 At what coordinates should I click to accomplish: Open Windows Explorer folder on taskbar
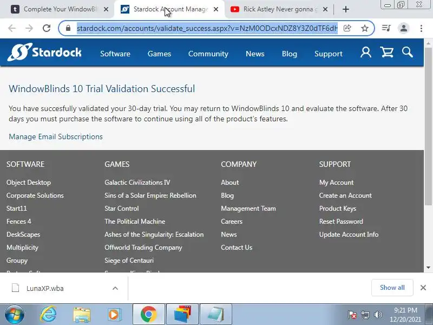tap(82, 315)
